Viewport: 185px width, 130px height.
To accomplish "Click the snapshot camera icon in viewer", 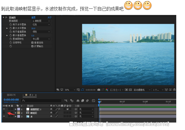I will point(99,90).
